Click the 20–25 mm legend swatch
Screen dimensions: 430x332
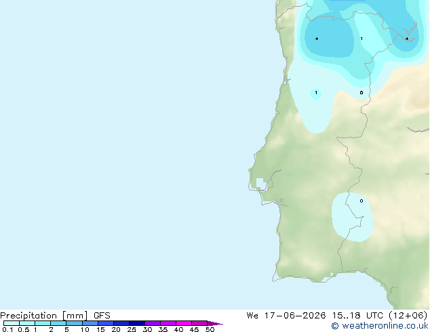121,323
